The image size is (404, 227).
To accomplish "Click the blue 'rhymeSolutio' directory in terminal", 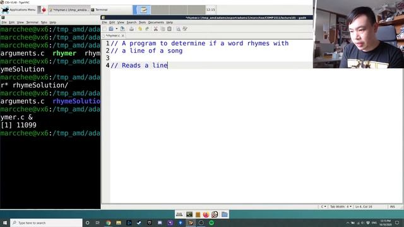I will [76, 101].
